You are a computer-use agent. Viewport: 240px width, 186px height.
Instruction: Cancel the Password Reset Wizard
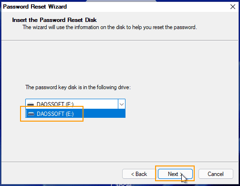click(x=216, y=174)
